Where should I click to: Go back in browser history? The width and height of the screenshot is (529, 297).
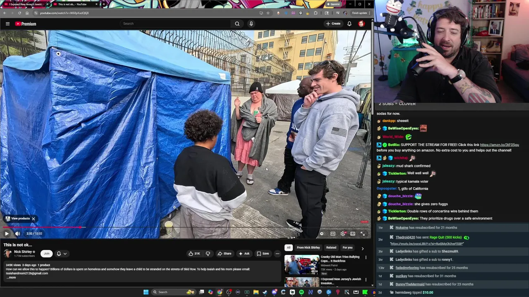pos(5,13)
